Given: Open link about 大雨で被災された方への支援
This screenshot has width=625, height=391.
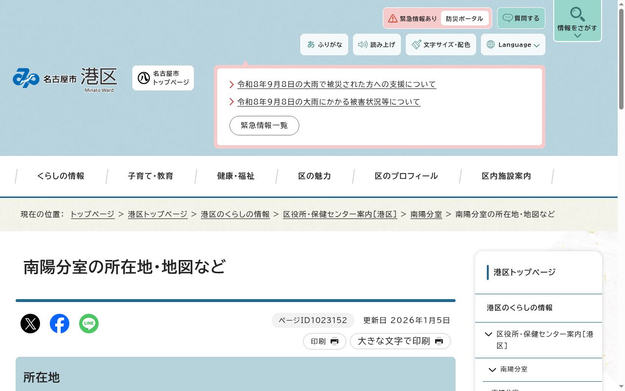Looking at the screenshot, I should click(x=336, y=84).
